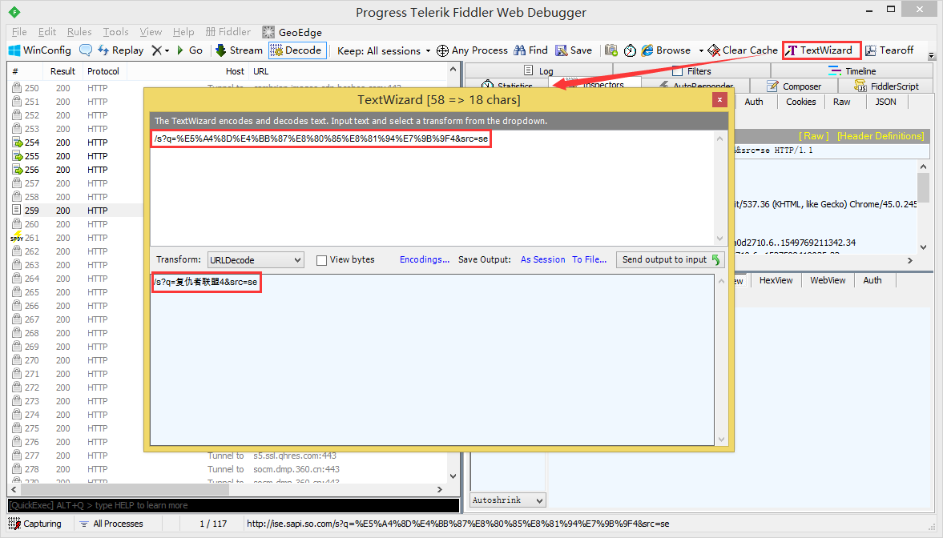Click the camera screenshot icon

(x=611, y=50)
